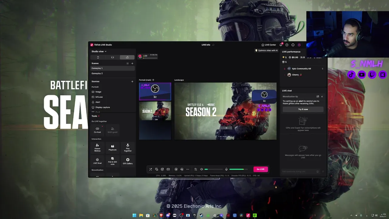The image size is (389, 219).
Task: Expand the Studio view dropdown
Action: pos(99,51)
